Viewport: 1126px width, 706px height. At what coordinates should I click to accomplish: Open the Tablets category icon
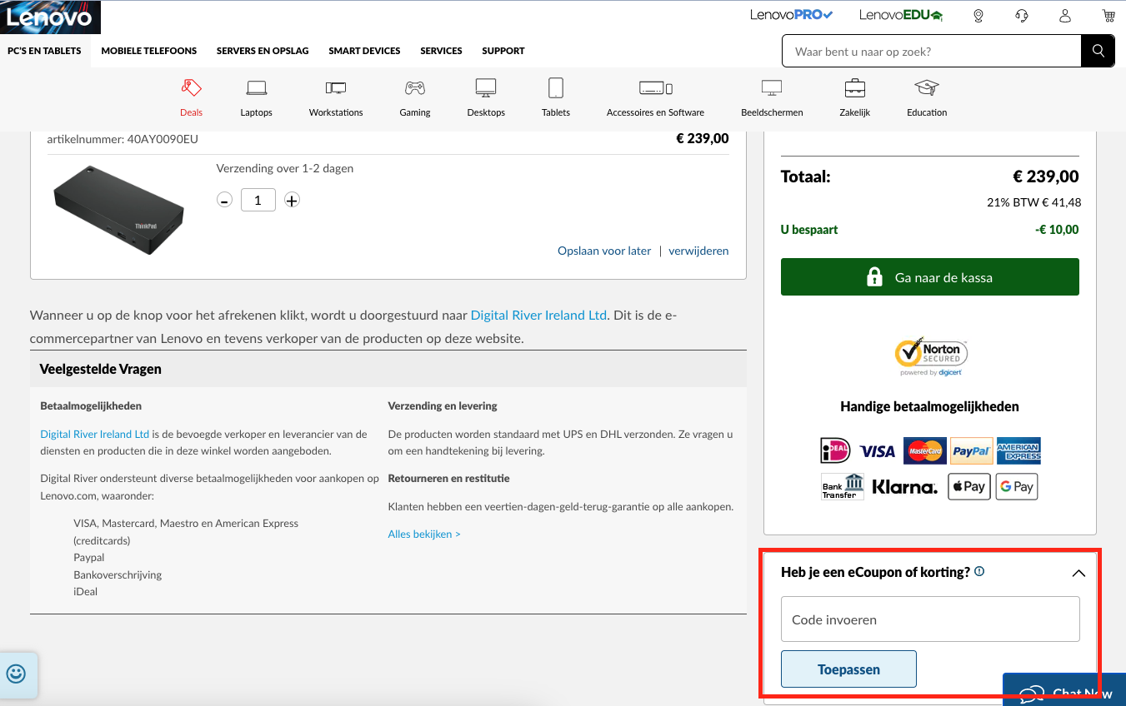coord(556,87)
